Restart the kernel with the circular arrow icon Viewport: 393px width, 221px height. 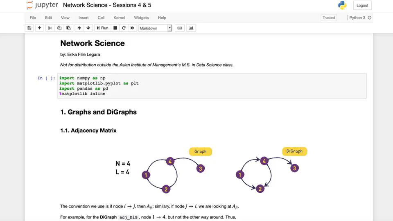(124, 28)
